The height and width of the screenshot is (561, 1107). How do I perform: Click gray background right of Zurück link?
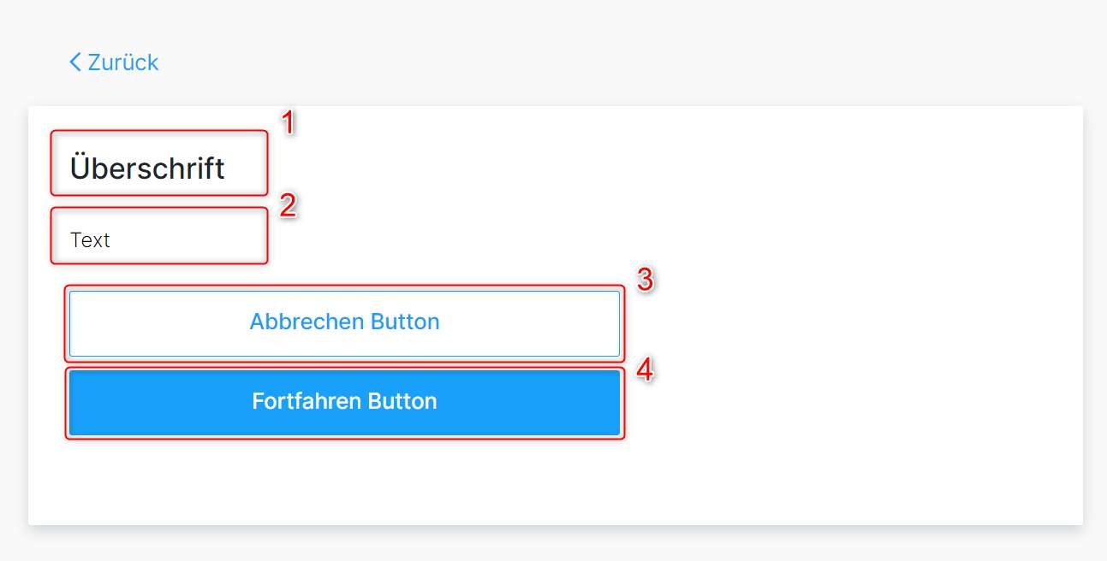599,62
